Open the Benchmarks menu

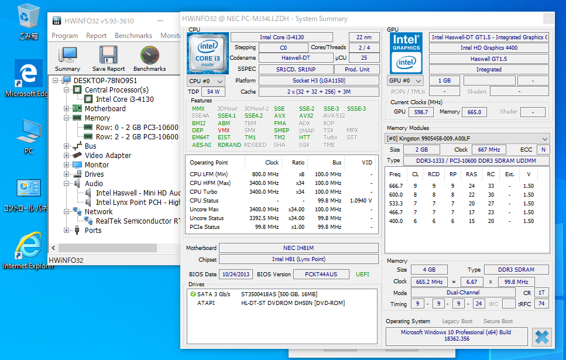(x=133, y=36)
